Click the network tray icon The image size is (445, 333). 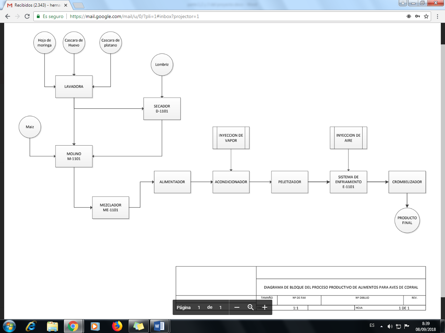398,326
